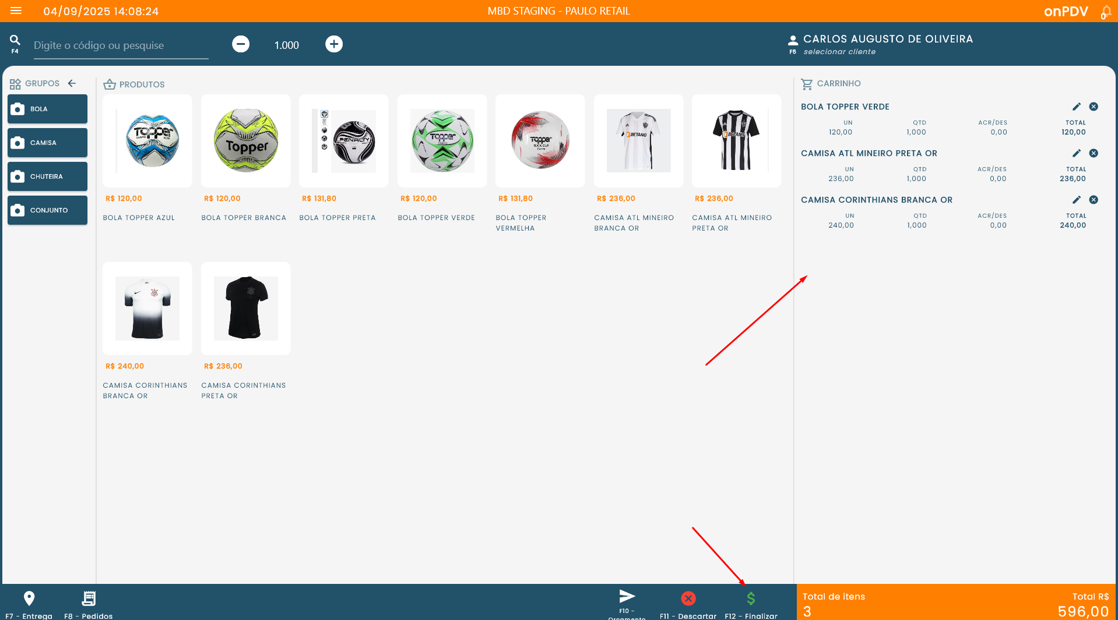Edit CAMISA CORINTHIANS BRANCA cart item

[x=1076, y=200]
